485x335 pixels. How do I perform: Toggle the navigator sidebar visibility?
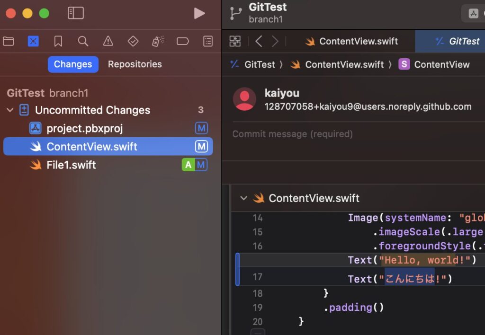click(x=76, y=13)
